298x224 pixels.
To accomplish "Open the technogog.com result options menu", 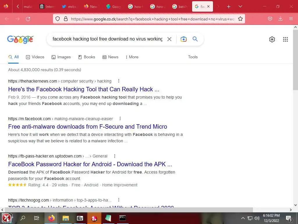I will tap(119, 200).
